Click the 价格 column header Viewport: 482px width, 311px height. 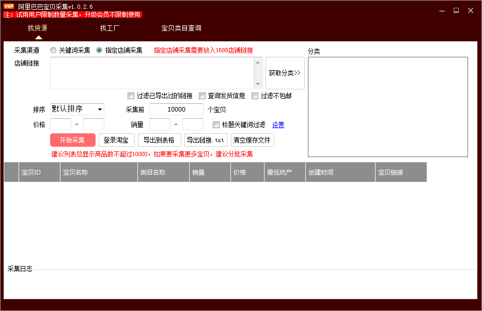(x=247, y=172)
